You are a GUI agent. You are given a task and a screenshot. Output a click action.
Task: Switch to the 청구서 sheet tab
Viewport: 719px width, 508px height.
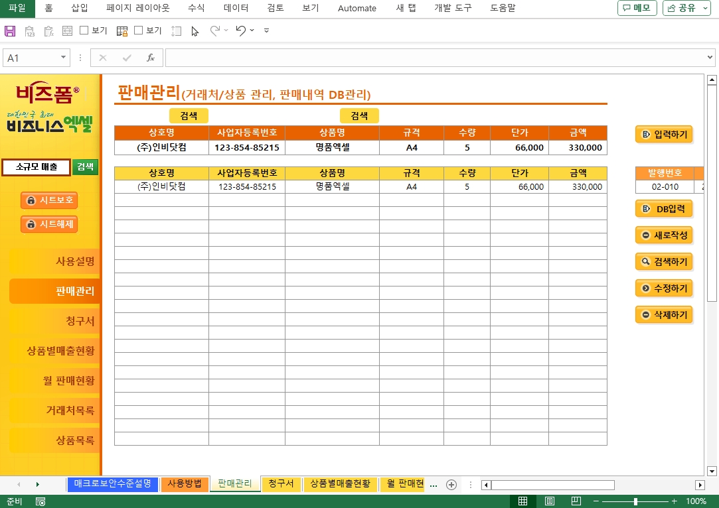click(281, 484)
